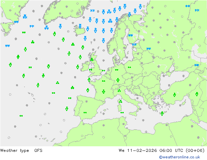Click the blue snow symbol on Labrador coast
The width and height of the screenshot is (207, 160).
pyautogui.click(x=16, y=22)
